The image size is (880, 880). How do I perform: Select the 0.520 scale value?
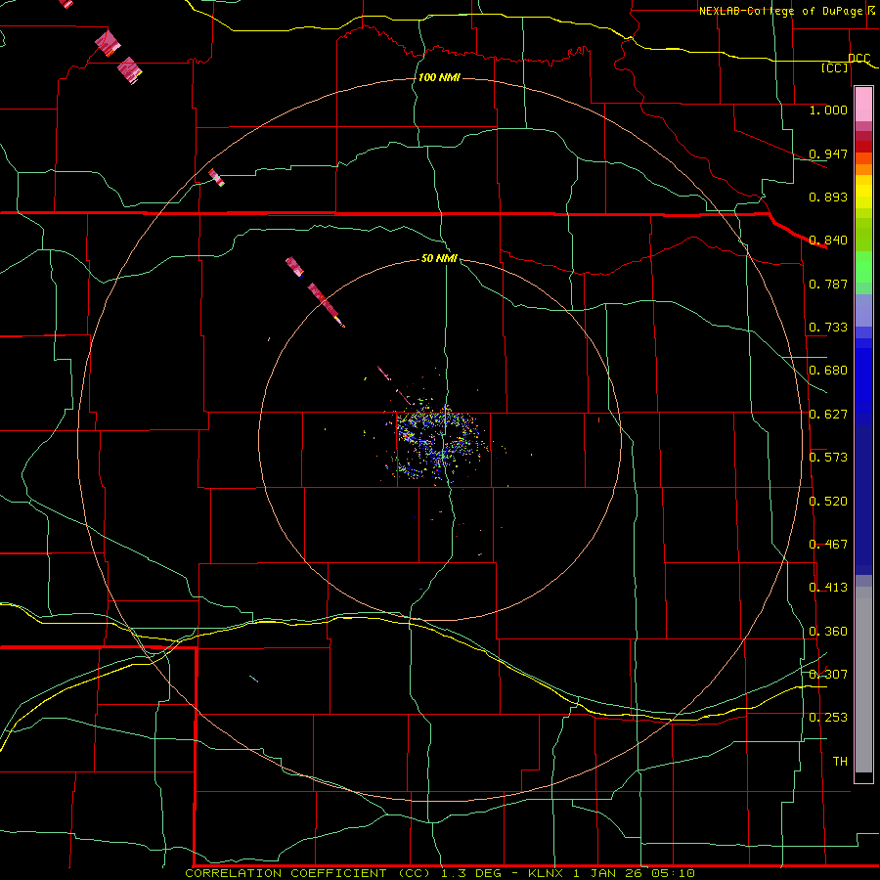[x=828, y=502]
